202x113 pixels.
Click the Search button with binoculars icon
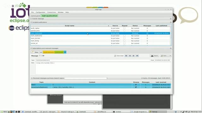click(154, 56)
